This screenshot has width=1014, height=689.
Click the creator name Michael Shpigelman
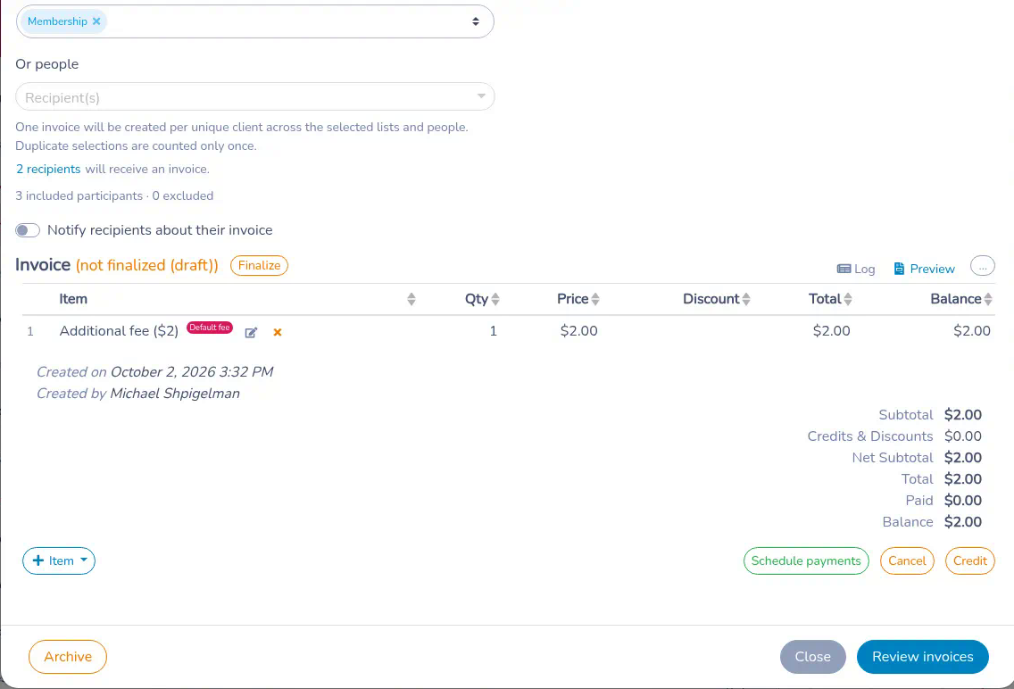pyautogui.click(x=175, y=394)
